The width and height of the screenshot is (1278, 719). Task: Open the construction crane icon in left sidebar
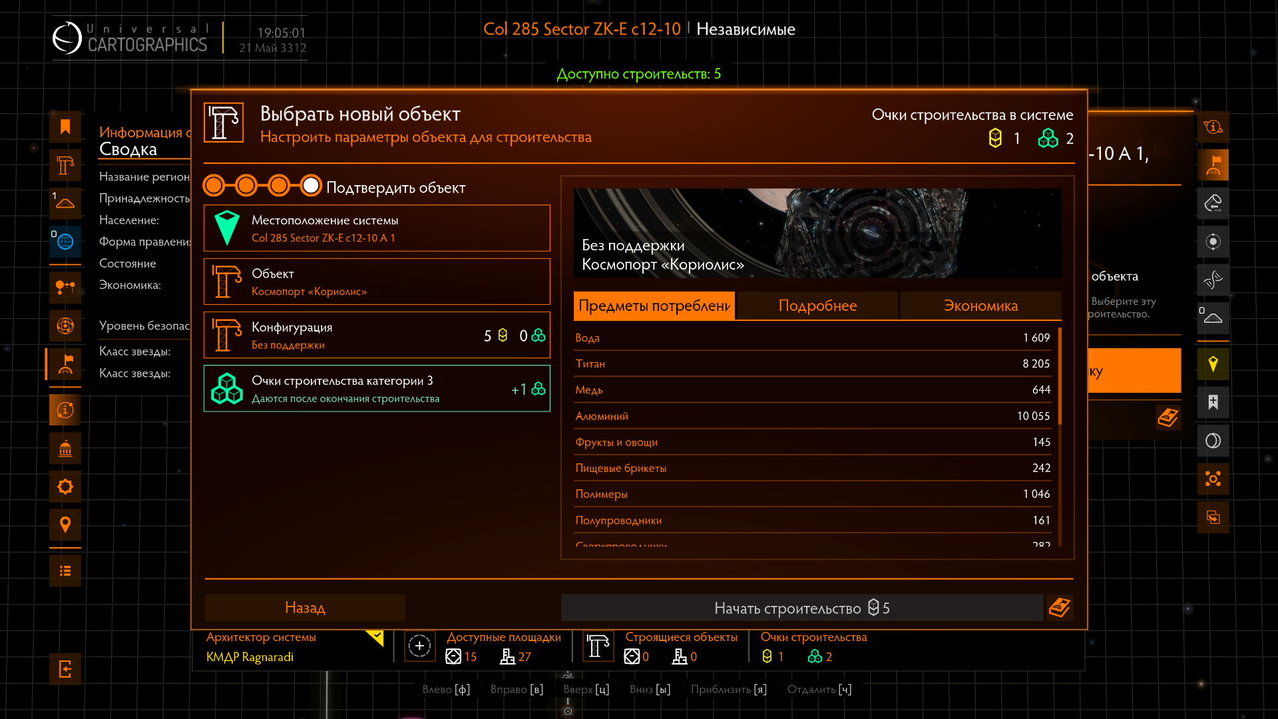click(x=65, y=164)
